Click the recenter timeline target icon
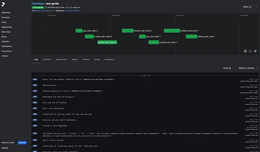Image resolution: width=260 pixels, height=152 pixels. coord(245,51)
